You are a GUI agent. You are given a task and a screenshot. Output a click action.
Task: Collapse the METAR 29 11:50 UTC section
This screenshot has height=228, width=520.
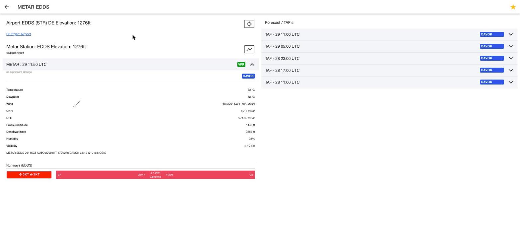pyautogui.click(x=252, y=65)
